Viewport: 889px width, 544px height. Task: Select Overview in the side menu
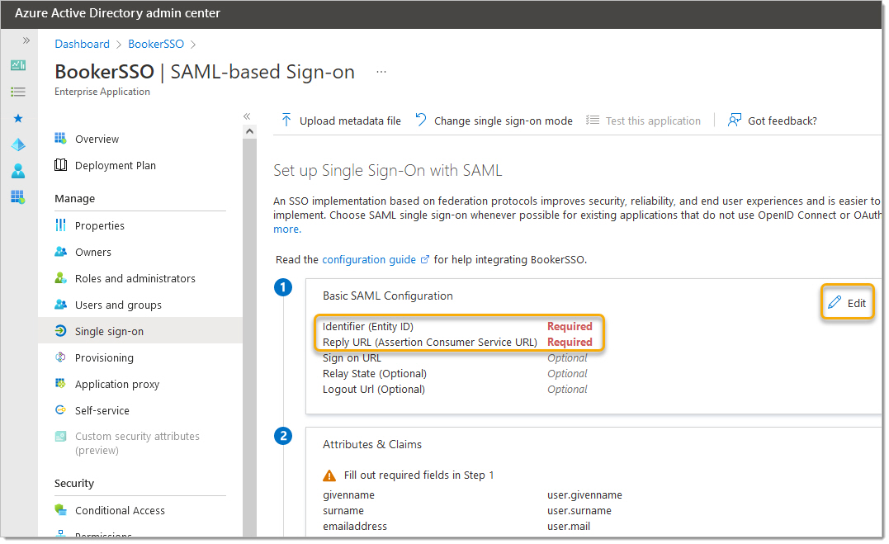(97, 139)
